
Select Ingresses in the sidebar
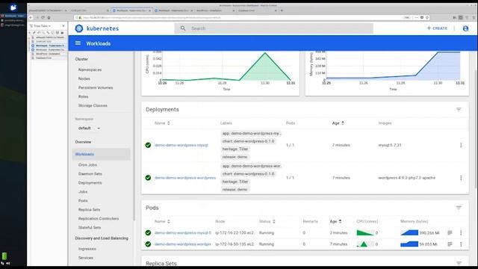(87, 249)
